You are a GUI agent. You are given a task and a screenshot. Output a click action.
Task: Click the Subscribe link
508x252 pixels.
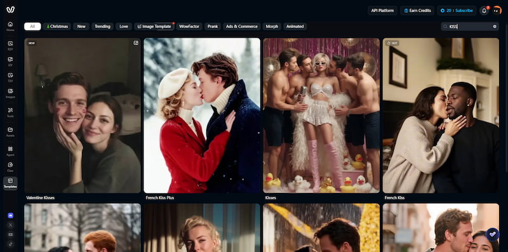tap(464, 10)
